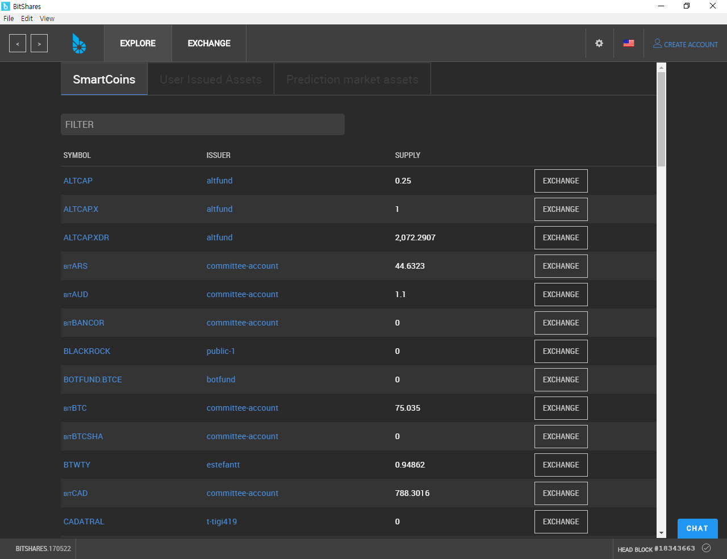Open the ALTCAP.XDR asset link
The width and height of the screenshot is (727, 559).
pos(86,237)
